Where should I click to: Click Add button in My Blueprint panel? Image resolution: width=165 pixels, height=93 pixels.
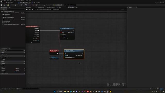pos(3,50)
